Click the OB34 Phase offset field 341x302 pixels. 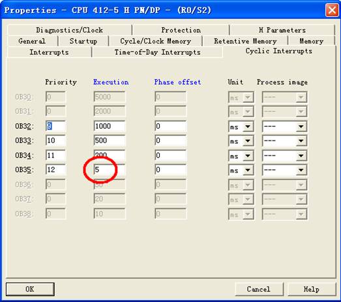coord(171,156)
